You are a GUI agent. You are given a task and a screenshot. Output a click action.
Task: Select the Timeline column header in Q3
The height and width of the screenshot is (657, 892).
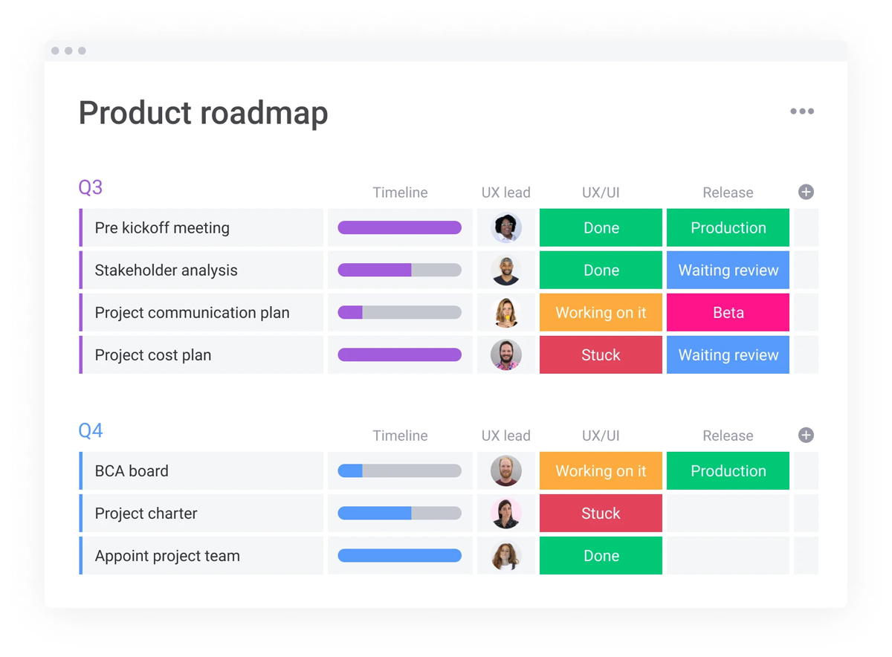(x=400, y=192)
